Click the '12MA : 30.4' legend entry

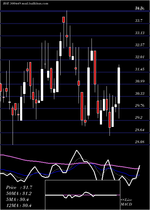coord(19,205)
